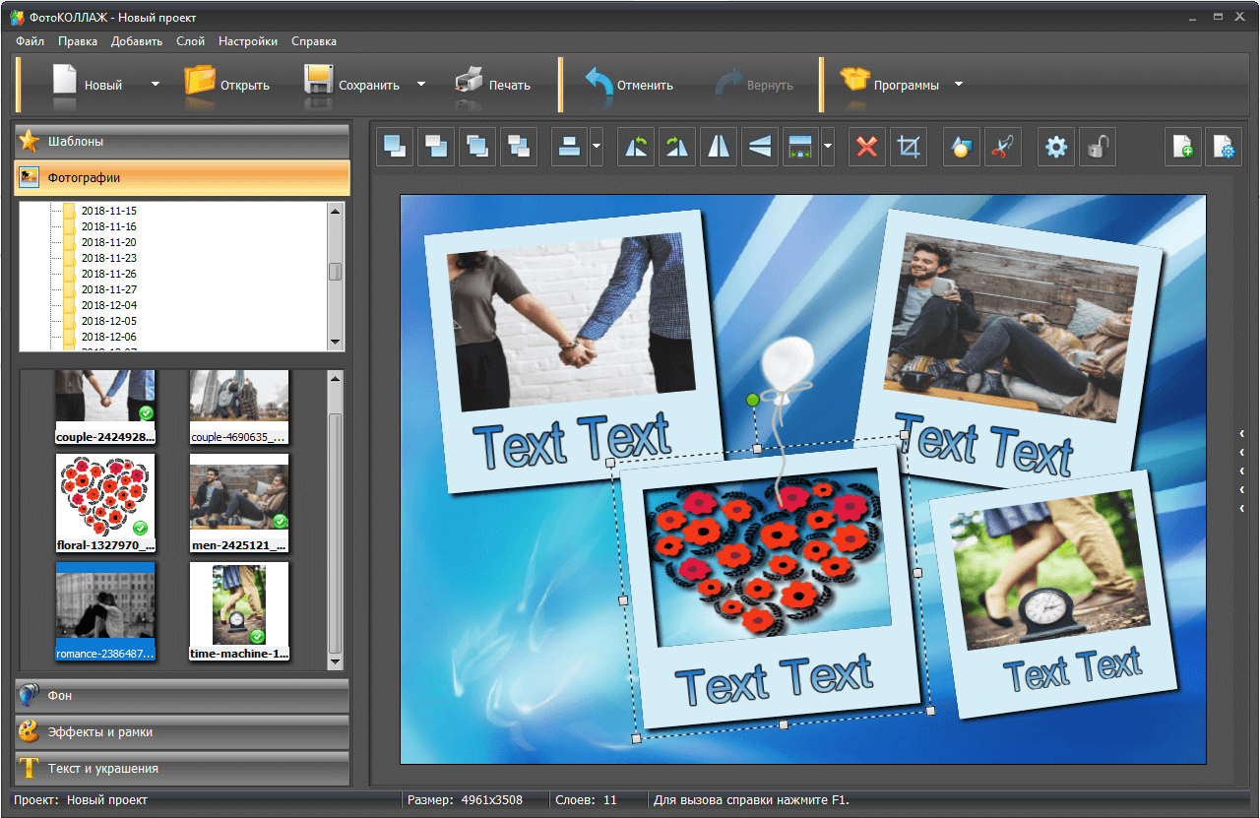Flip the layer horizontally using mirror icon
This screenshot has height=818, width=1260.
[x=719, y=148]
